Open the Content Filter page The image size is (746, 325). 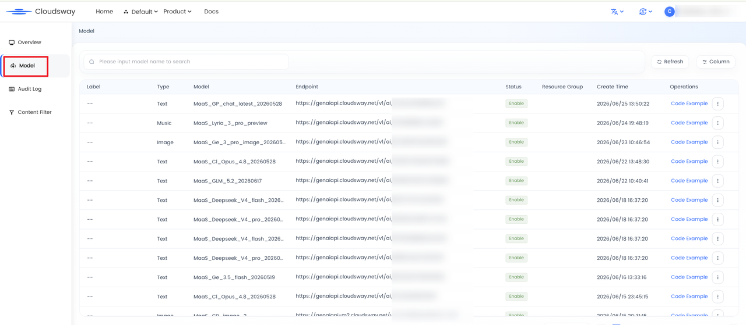(x=36, y=112)
